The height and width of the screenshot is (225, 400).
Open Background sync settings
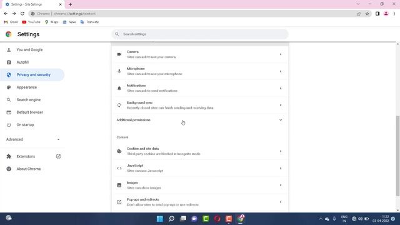[200, 105]
